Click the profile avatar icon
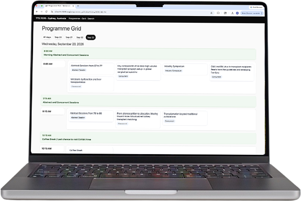Viewport: 301px width, 201px height. click(237, 13)
